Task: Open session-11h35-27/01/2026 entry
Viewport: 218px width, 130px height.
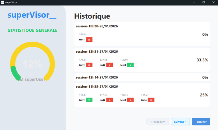Action: coord(142,95)
